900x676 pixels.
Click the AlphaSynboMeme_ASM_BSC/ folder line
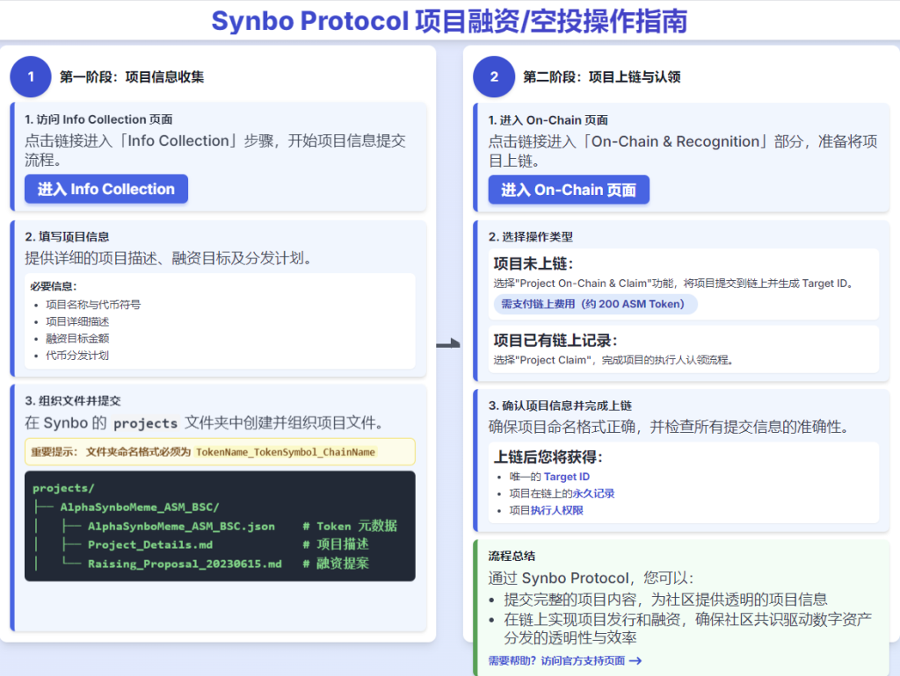(140, 507)
